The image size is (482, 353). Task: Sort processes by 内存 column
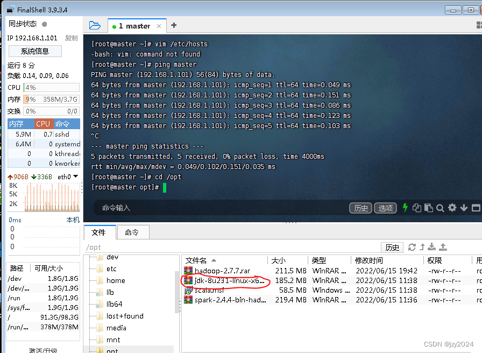coord(21,124)
